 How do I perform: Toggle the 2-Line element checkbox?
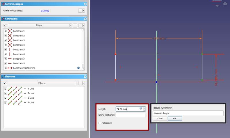(5, 93)
